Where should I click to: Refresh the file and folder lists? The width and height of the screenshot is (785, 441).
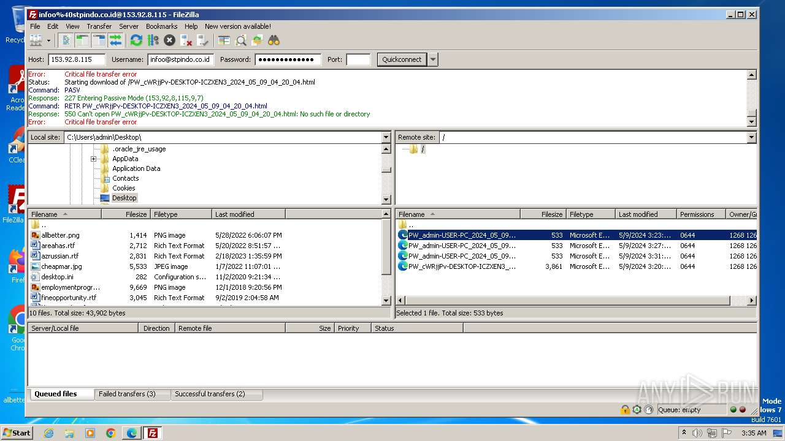click(136, 40)
